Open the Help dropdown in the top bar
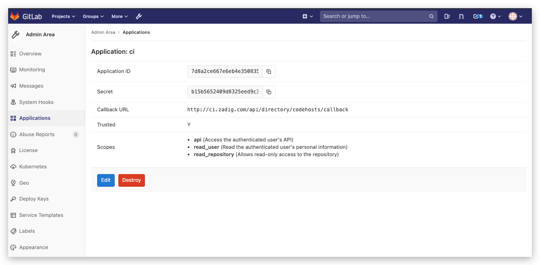 point(495,16)
